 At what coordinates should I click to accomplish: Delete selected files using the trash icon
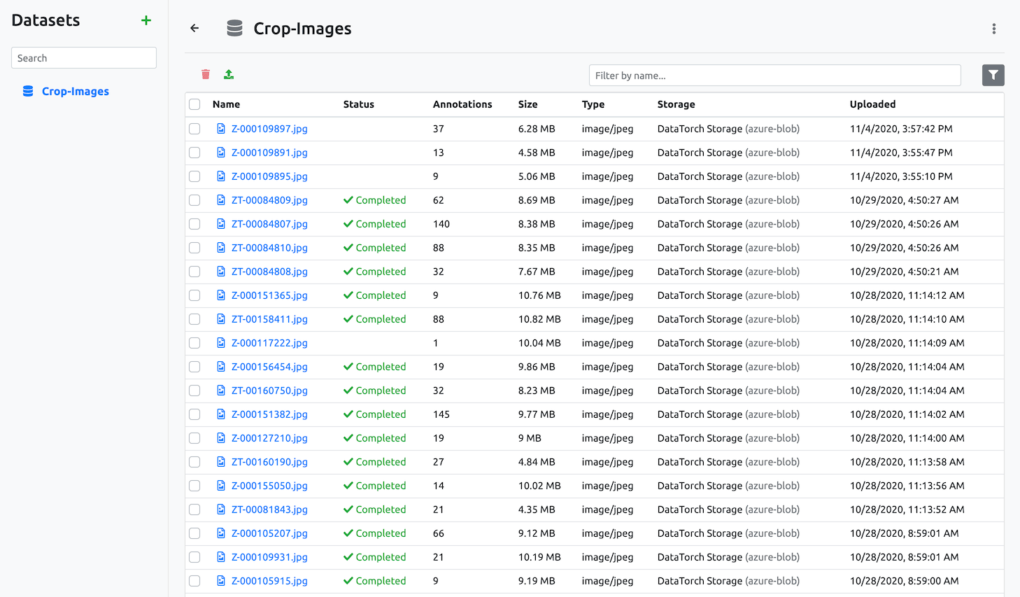click(205, 73)
